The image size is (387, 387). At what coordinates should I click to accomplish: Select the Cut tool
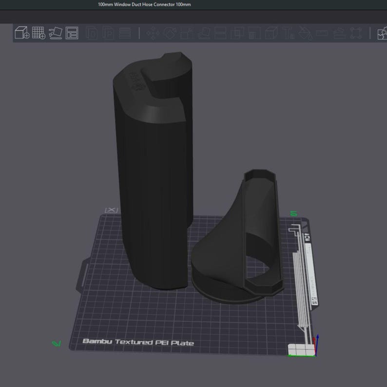pyautogui.click(x=220, y=33)
